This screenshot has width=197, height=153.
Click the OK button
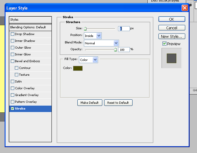tap(172, 19)
